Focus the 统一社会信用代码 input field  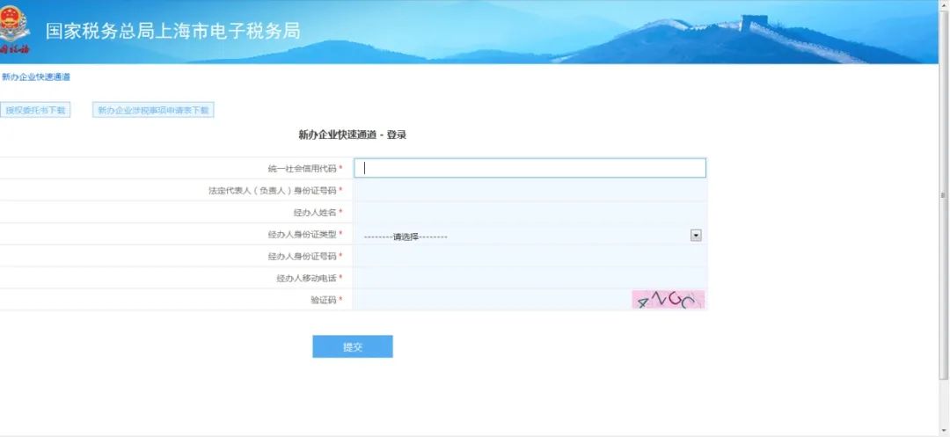(x=530, y=168)
